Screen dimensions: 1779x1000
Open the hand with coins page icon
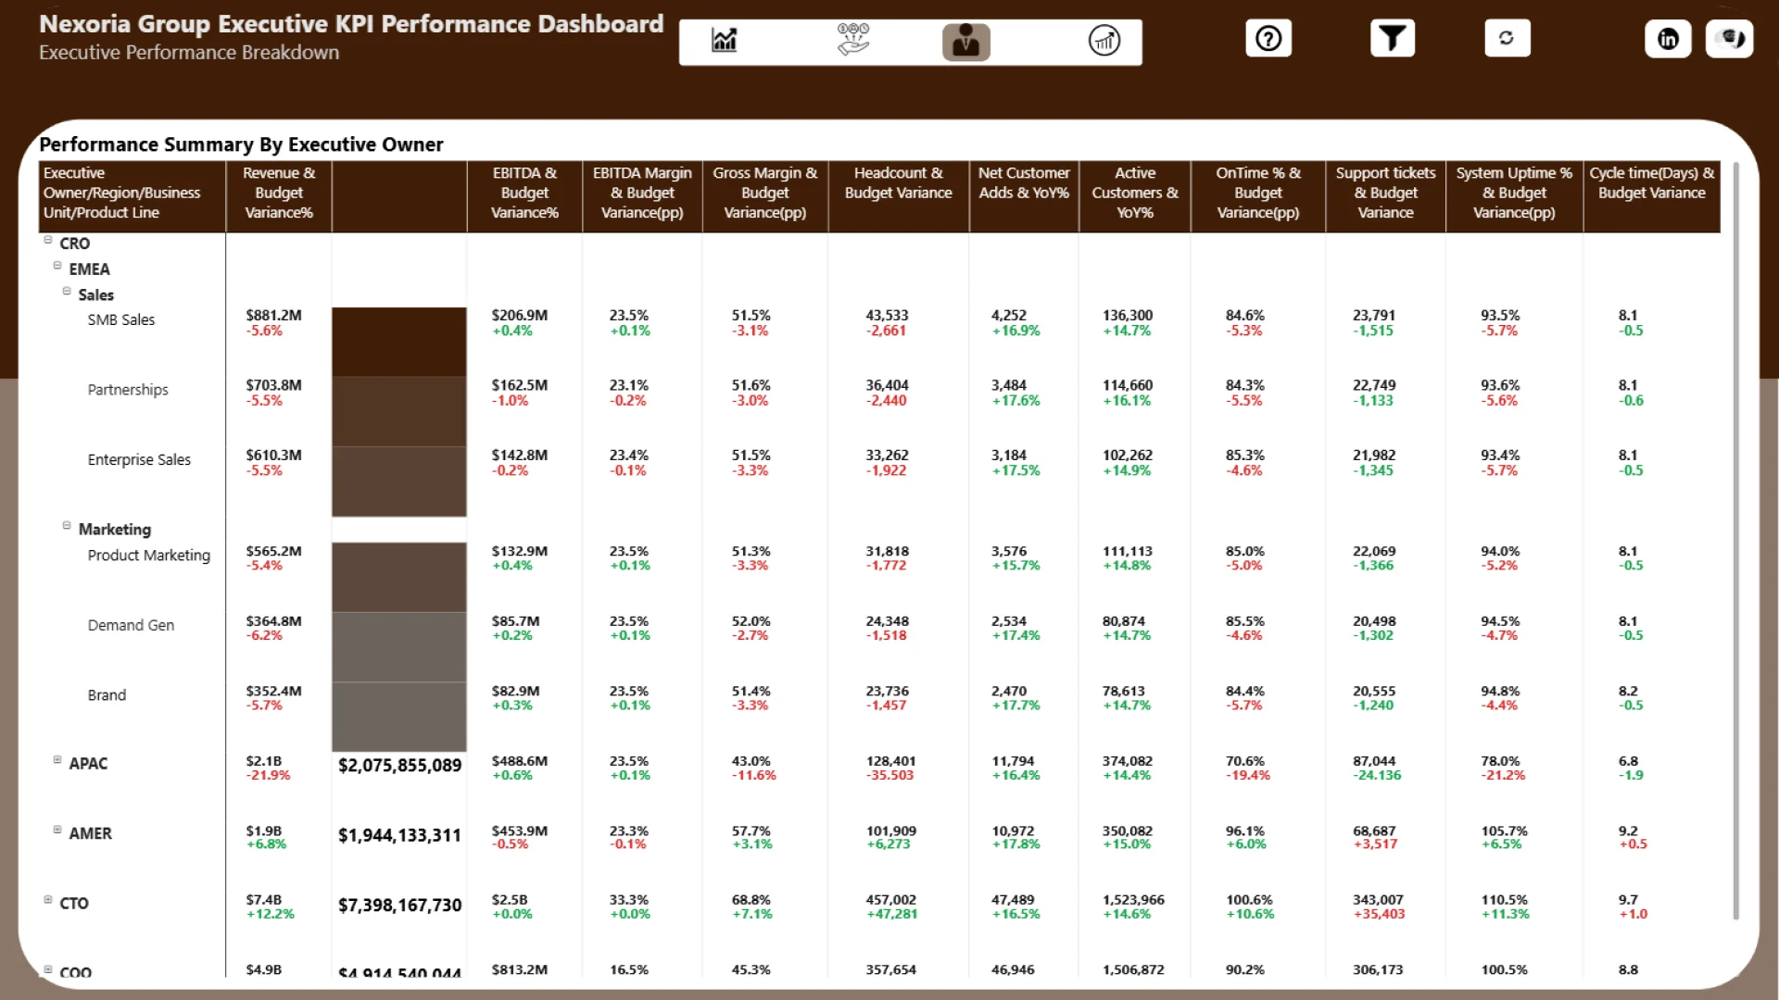[x=852, y=41]
